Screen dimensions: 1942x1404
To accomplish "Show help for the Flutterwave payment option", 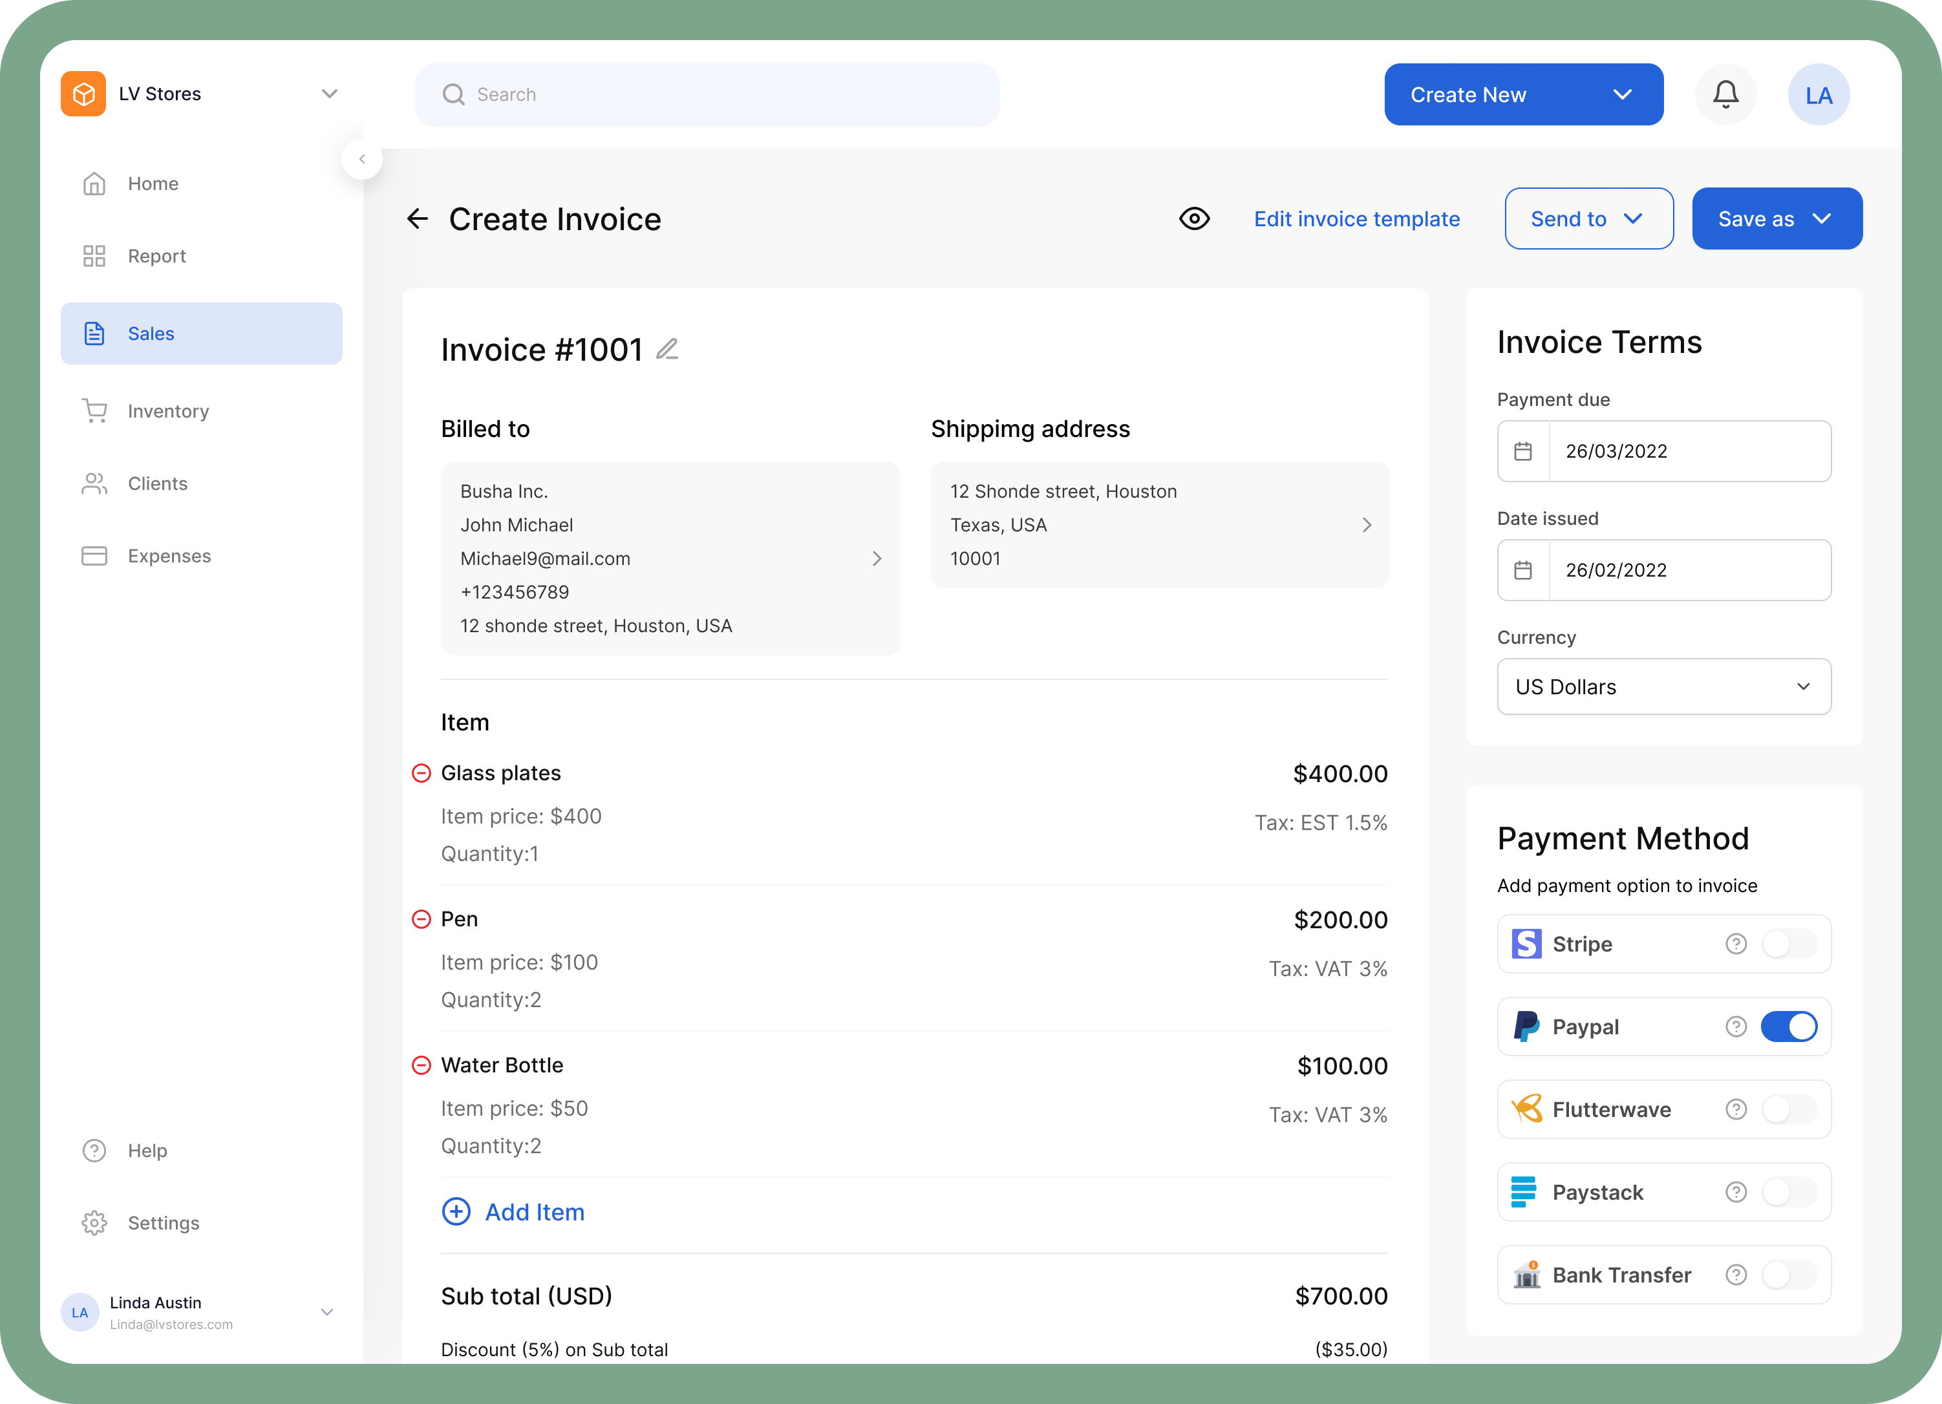I will point(1736,1109).
